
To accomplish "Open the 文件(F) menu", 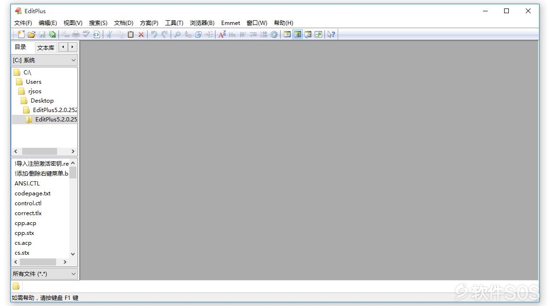I will pos(23,23).
